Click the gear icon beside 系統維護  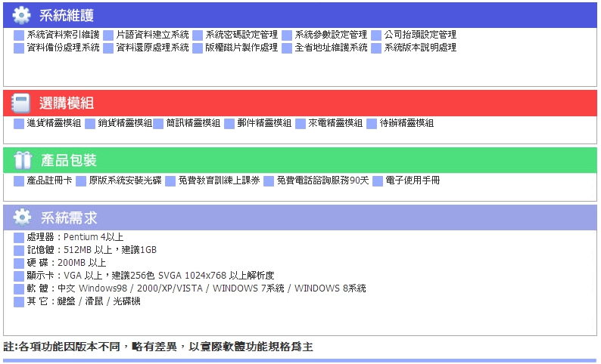click(x=21, y=15)
